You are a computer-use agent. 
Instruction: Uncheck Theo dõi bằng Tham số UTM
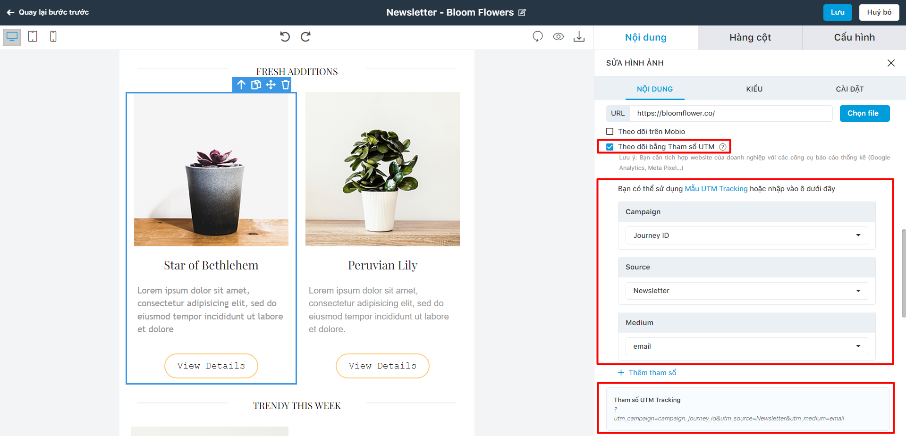tap(610, 146)
